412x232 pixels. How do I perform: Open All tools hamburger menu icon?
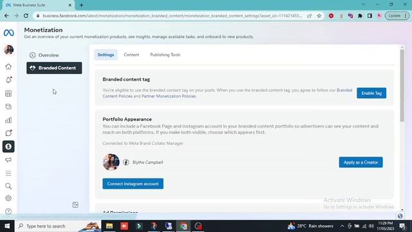[8, 173]
